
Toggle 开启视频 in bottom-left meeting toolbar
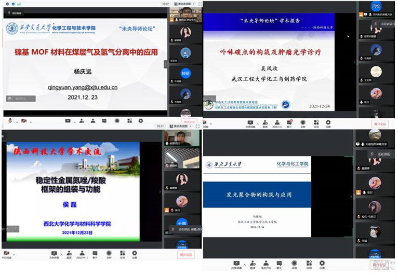pyautogui.click(x=7, y=255)
